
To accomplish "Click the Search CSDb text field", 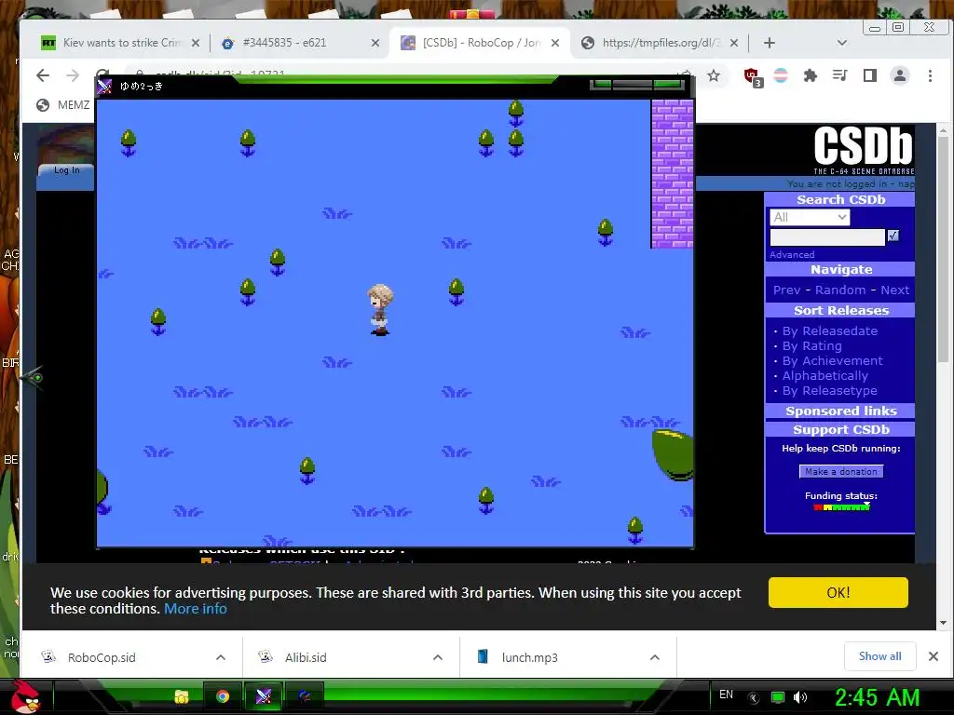I will pyautogui.click(x=827, y=236).
